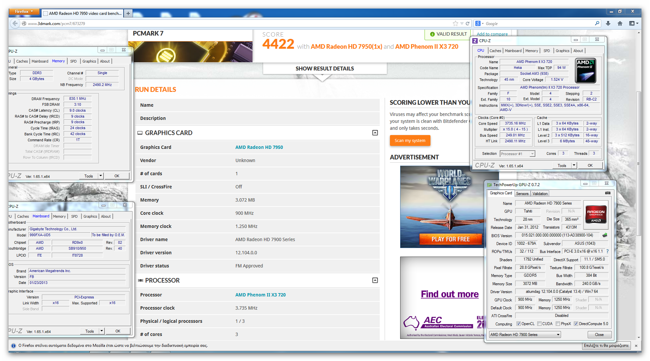This screenshot has height=361, width=650.
Task: Toggle the DirectCompute 5.0 checkbox
Action: coord(576,324)
